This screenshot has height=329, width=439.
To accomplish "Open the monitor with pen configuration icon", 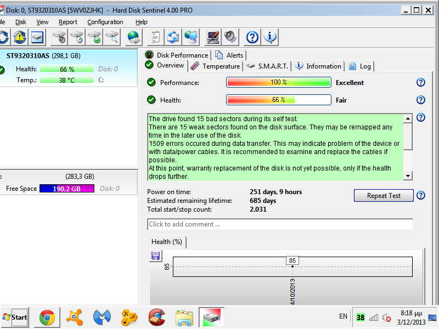I will (x=213, y=37).
